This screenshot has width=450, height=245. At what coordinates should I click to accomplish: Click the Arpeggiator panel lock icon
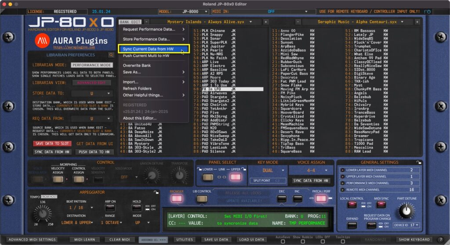click(156, 192)
